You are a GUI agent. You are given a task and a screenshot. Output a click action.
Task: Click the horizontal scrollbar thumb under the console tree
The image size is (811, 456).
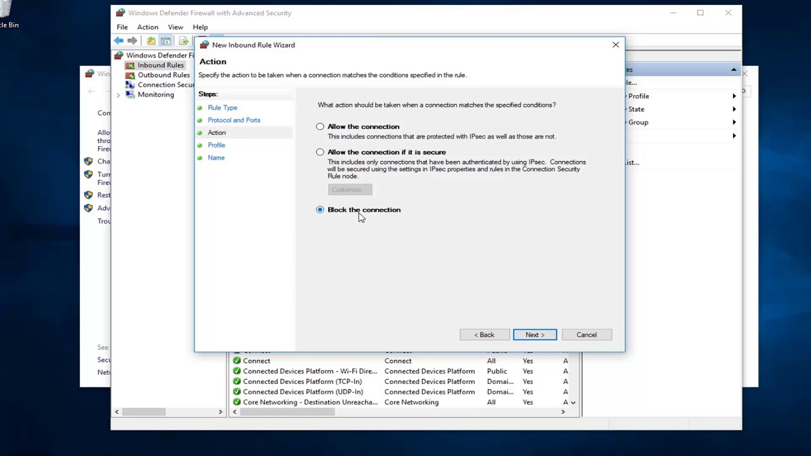pos(144,412)
